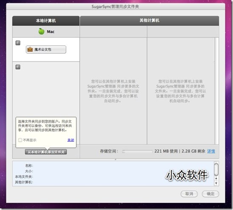The height and width of the screenshot is (210, 233).
Task: Select the 其他计算机 header tab
Action: pyautogui.click(x=149, y=21)
